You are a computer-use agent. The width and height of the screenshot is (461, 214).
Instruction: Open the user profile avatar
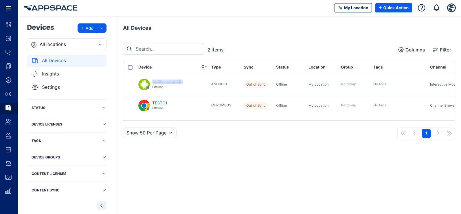pyautogui.click(x=451, y=8)
